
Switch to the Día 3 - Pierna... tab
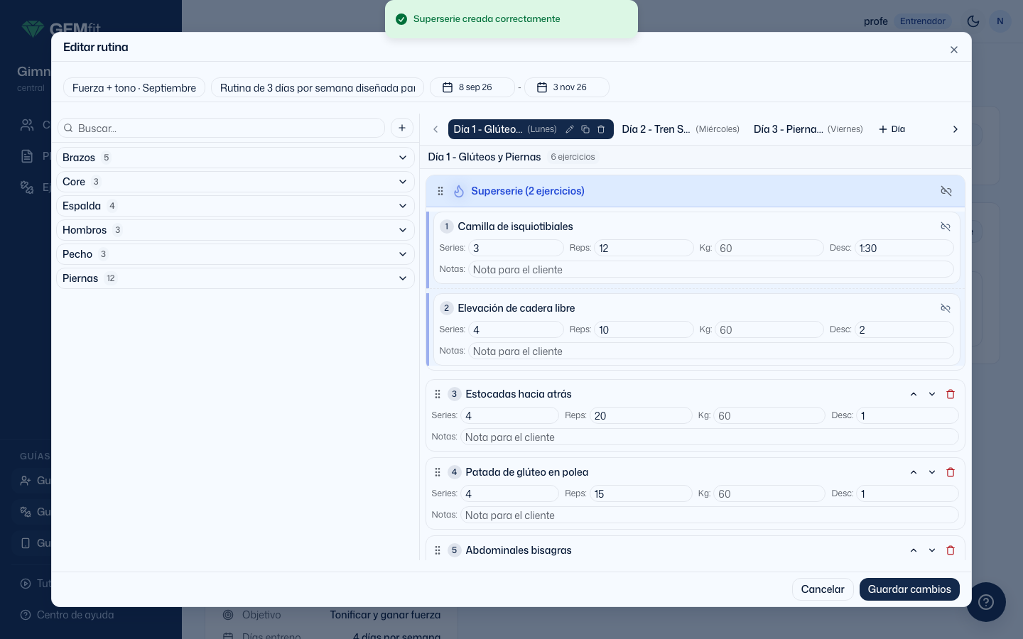tap(808, 129)
